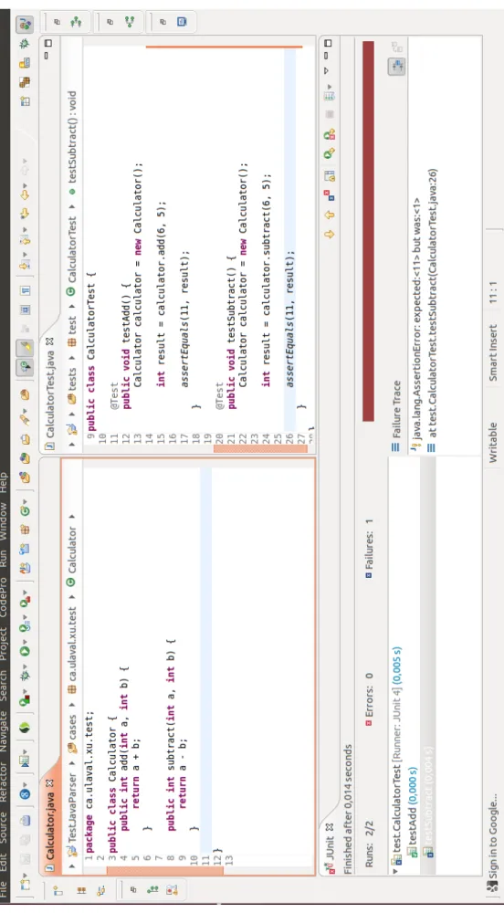Click the New file toolbar icon

click(x=25, y=885)
